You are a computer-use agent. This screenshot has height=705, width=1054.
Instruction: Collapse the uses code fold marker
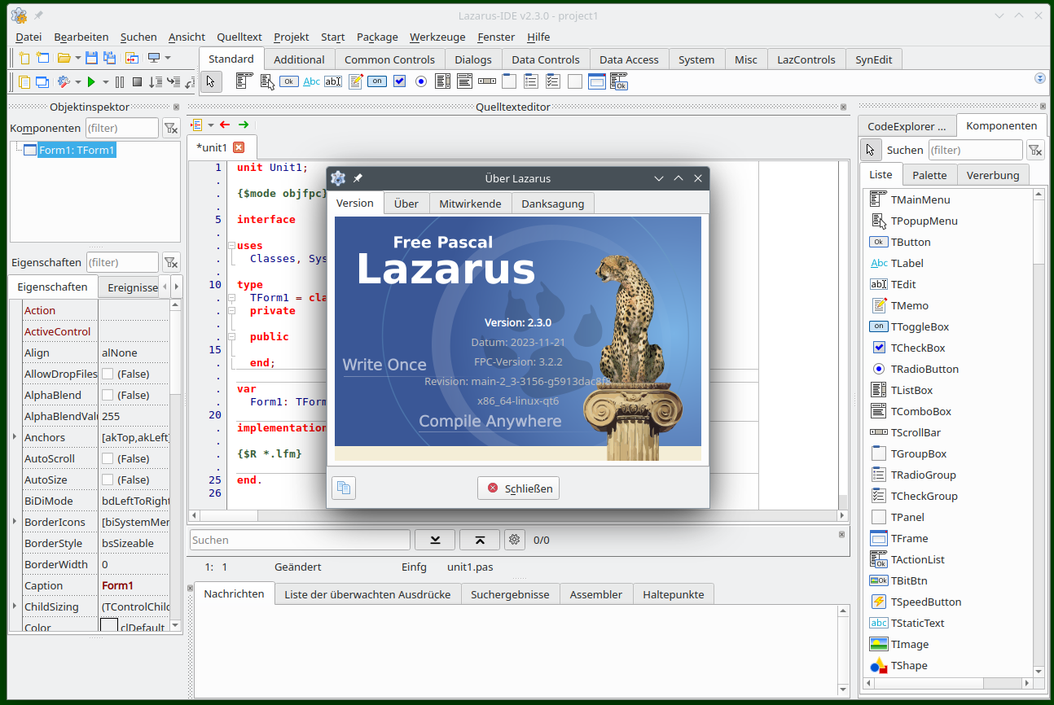(x=231, y=245)
